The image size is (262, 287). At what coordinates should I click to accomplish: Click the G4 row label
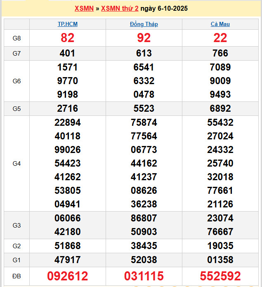click(x=17, y=164)
